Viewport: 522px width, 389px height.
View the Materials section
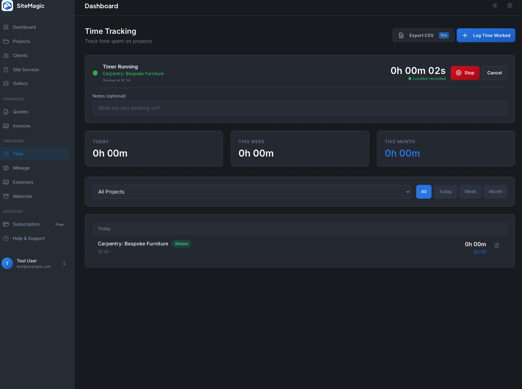click(x=22, y=196)
